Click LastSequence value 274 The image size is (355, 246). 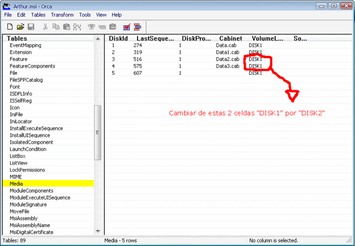[138, 45]
